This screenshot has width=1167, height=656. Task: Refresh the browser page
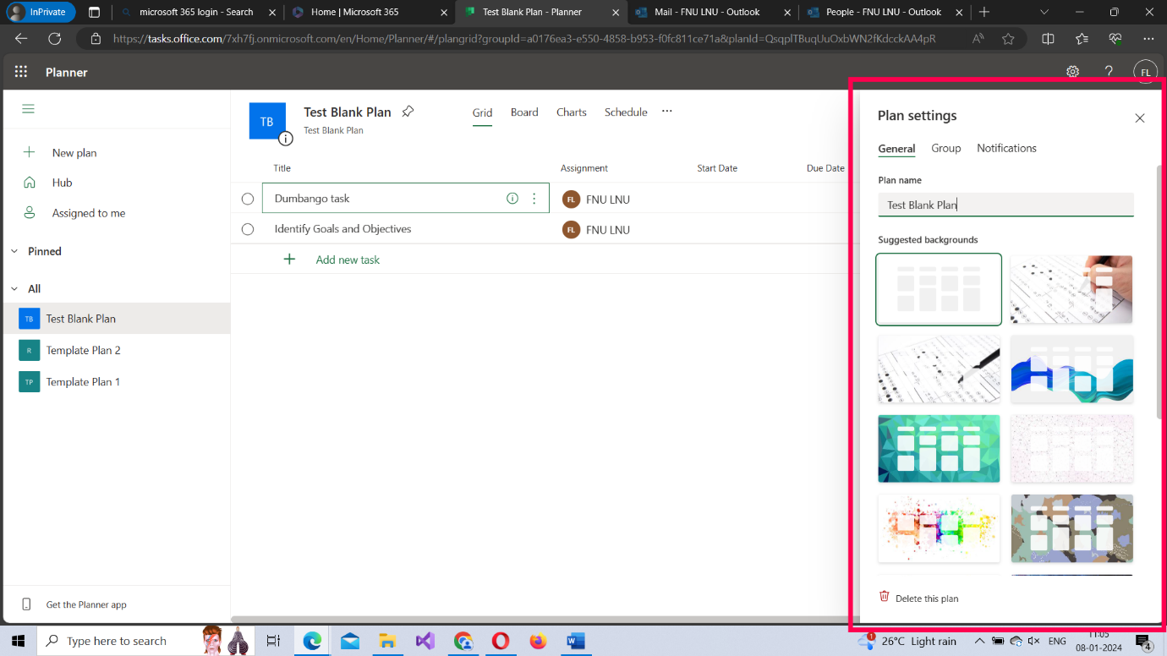(55, 39)
